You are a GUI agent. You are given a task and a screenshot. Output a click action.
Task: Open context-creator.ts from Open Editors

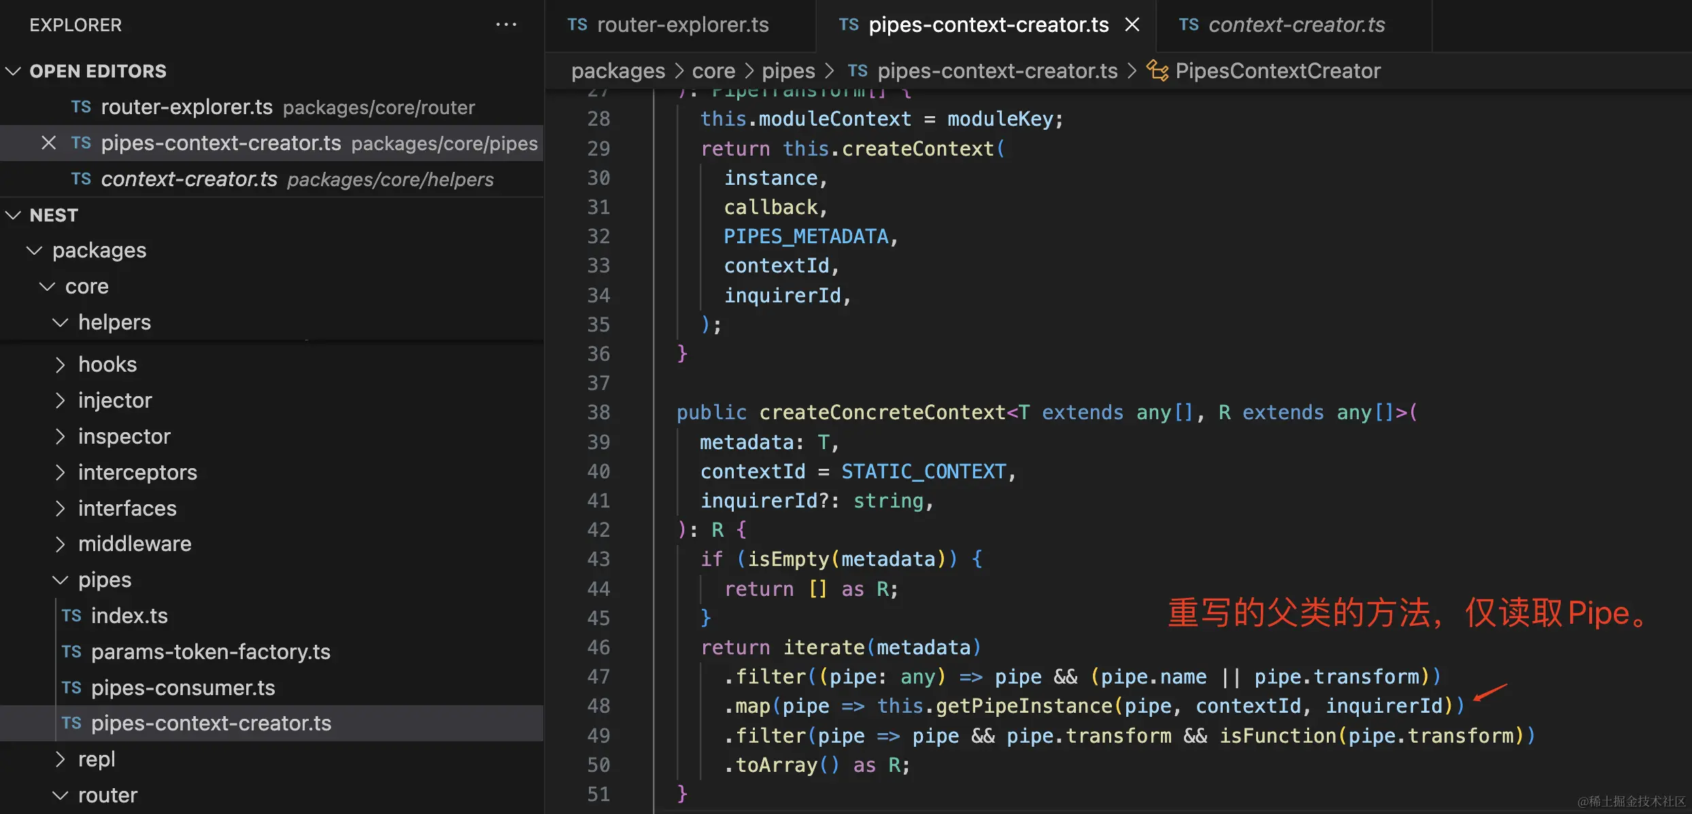272,179
